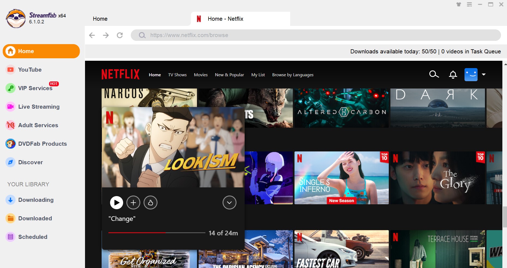Open the YouTube section in the sidebar

(x=30, y=70)
